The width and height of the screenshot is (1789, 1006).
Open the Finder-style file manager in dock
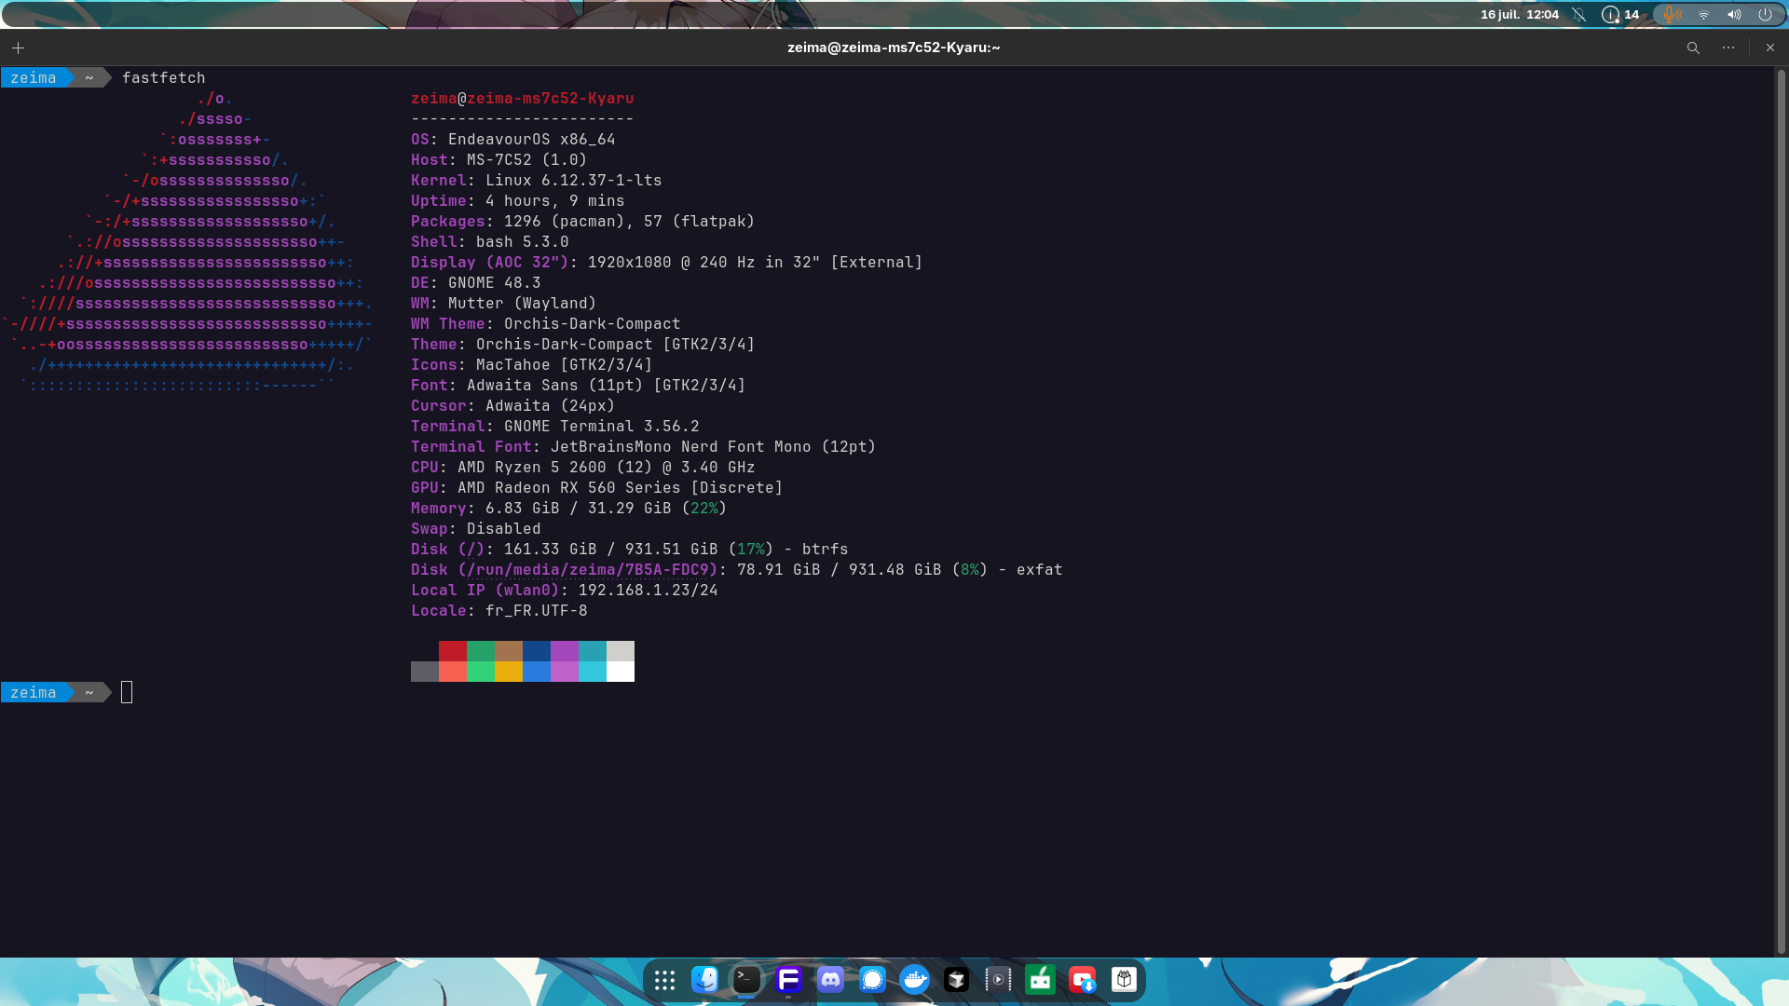(x=705, y=980)
